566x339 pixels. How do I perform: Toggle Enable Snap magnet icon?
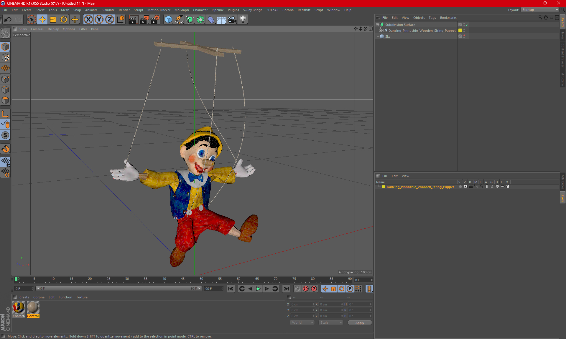pos(5,149)
